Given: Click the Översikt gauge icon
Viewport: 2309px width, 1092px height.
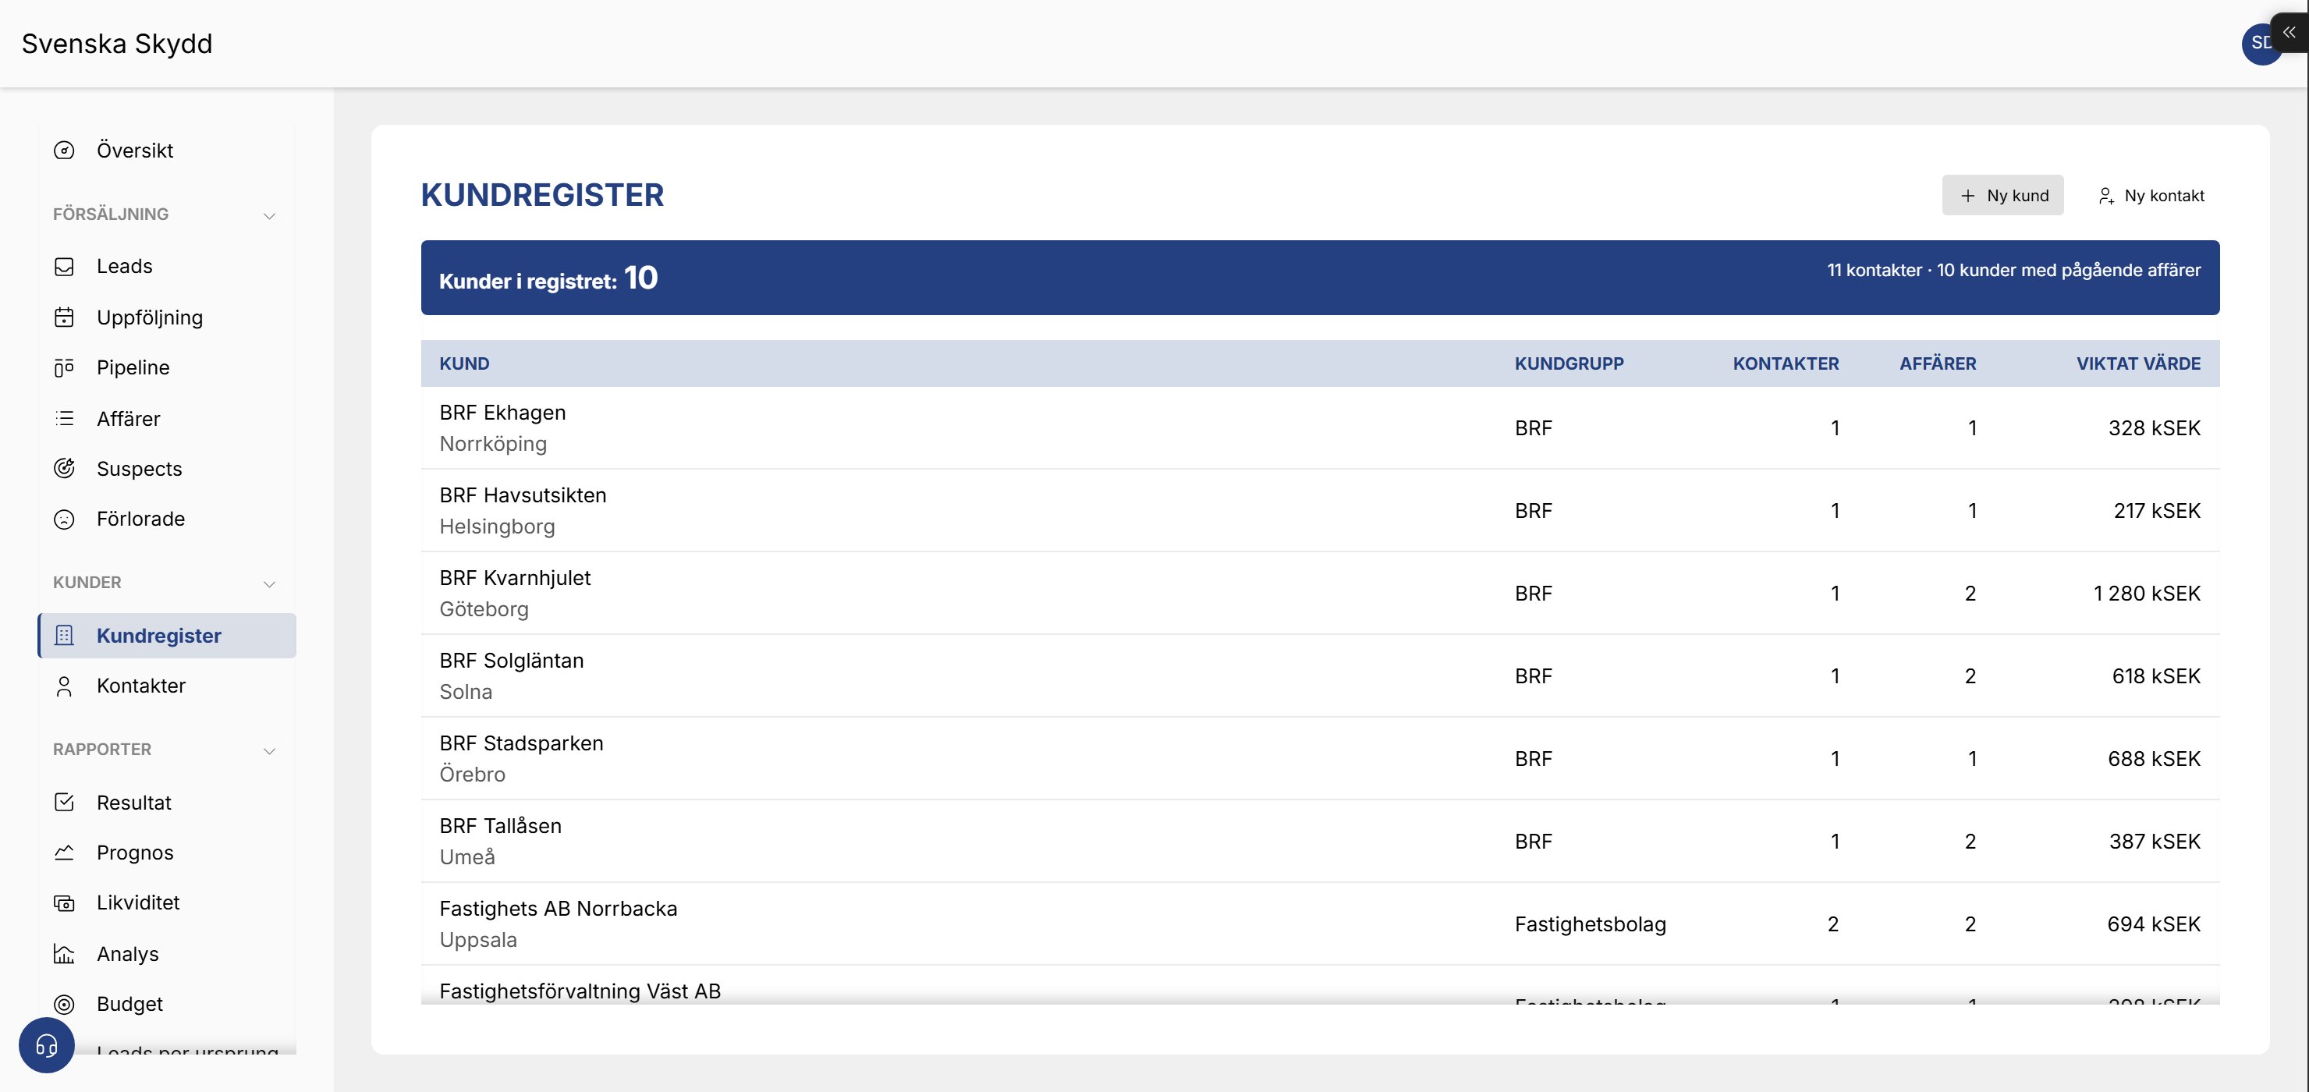Looking at the screenshot, I should point(64,151).
